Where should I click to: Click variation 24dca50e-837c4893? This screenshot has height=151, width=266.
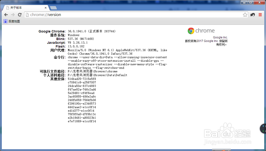click(x=82, y=86)
